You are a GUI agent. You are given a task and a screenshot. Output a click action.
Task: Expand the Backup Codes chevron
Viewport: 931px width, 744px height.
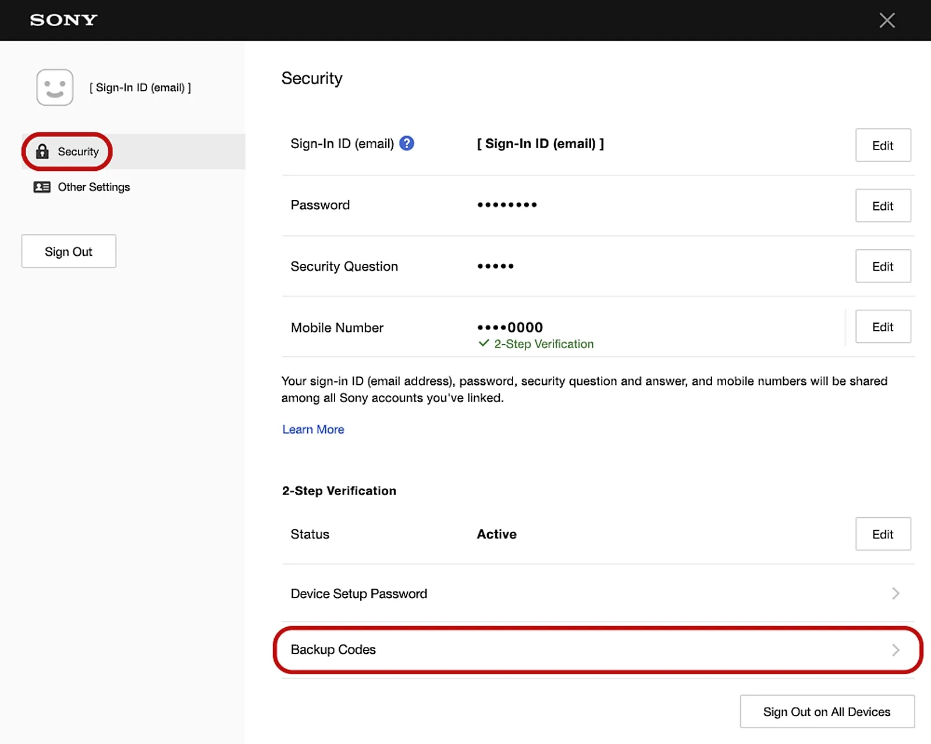(x=896, y=650)
